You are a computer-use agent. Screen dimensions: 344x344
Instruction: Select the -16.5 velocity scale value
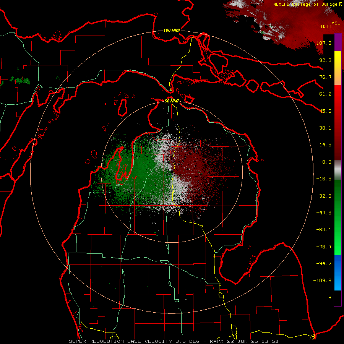(x=324, y=179)
